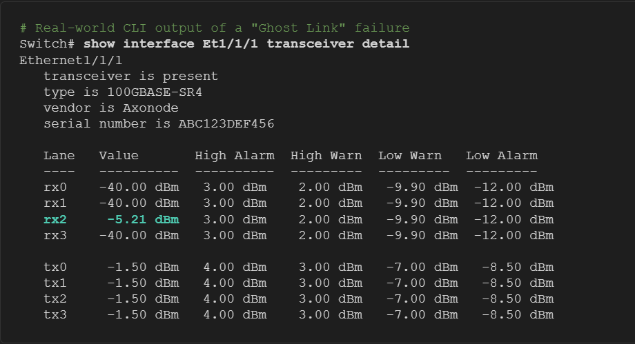635x344 pixels.
Task: Click the "Value" column header
Action: (119, 155)
